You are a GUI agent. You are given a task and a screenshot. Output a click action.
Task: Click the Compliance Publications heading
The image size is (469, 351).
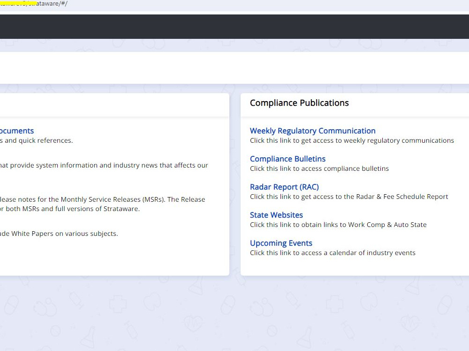[x=299, y=103]
